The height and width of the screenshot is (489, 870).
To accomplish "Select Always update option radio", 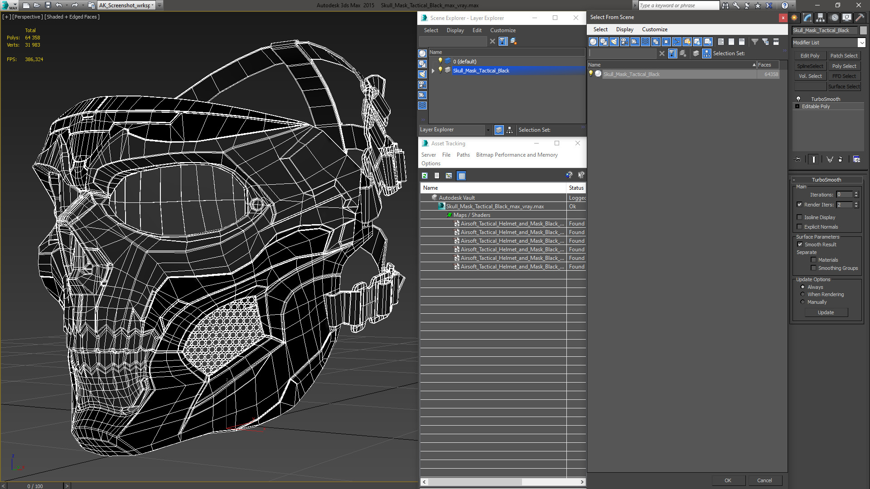I will click(x=803, y=287).
